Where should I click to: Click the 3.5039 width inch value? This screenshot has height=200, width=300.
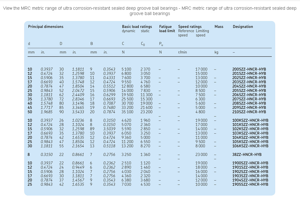[x=109, y=129]
